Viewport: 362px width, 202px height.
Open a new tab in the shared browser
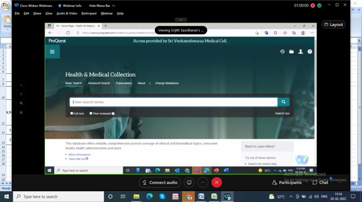coord(106,26)
